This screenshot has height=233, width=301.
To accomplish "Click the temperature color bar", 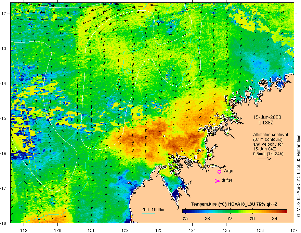I will coord(235,211).
